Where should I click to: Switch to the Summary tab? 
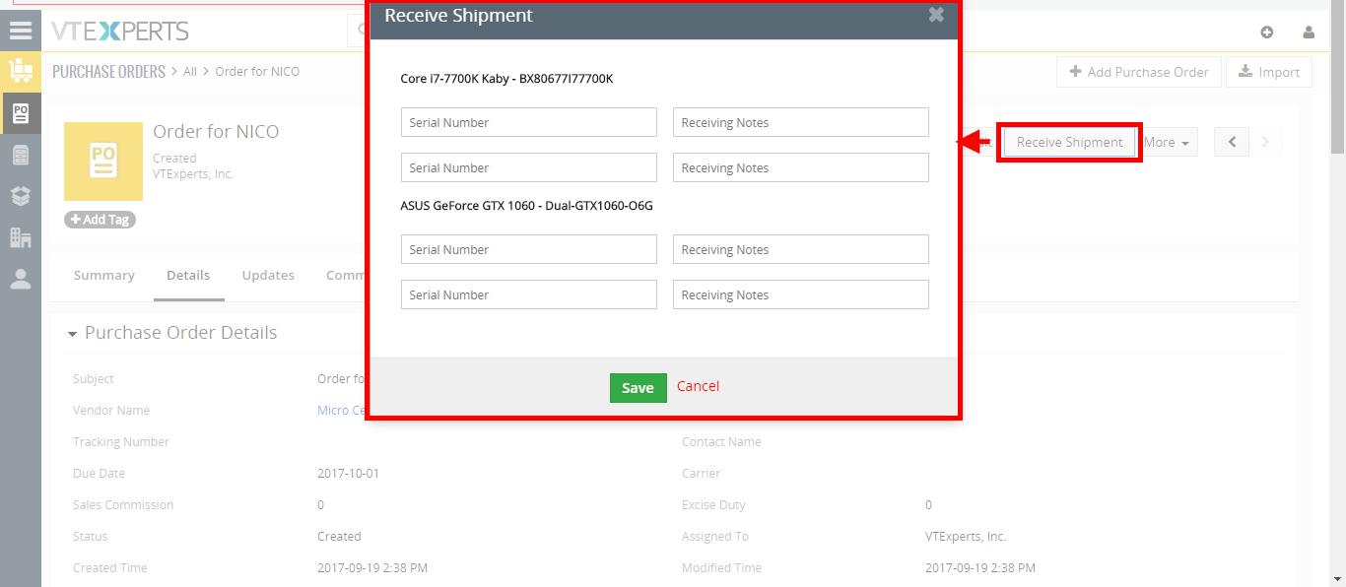[104, 276]
